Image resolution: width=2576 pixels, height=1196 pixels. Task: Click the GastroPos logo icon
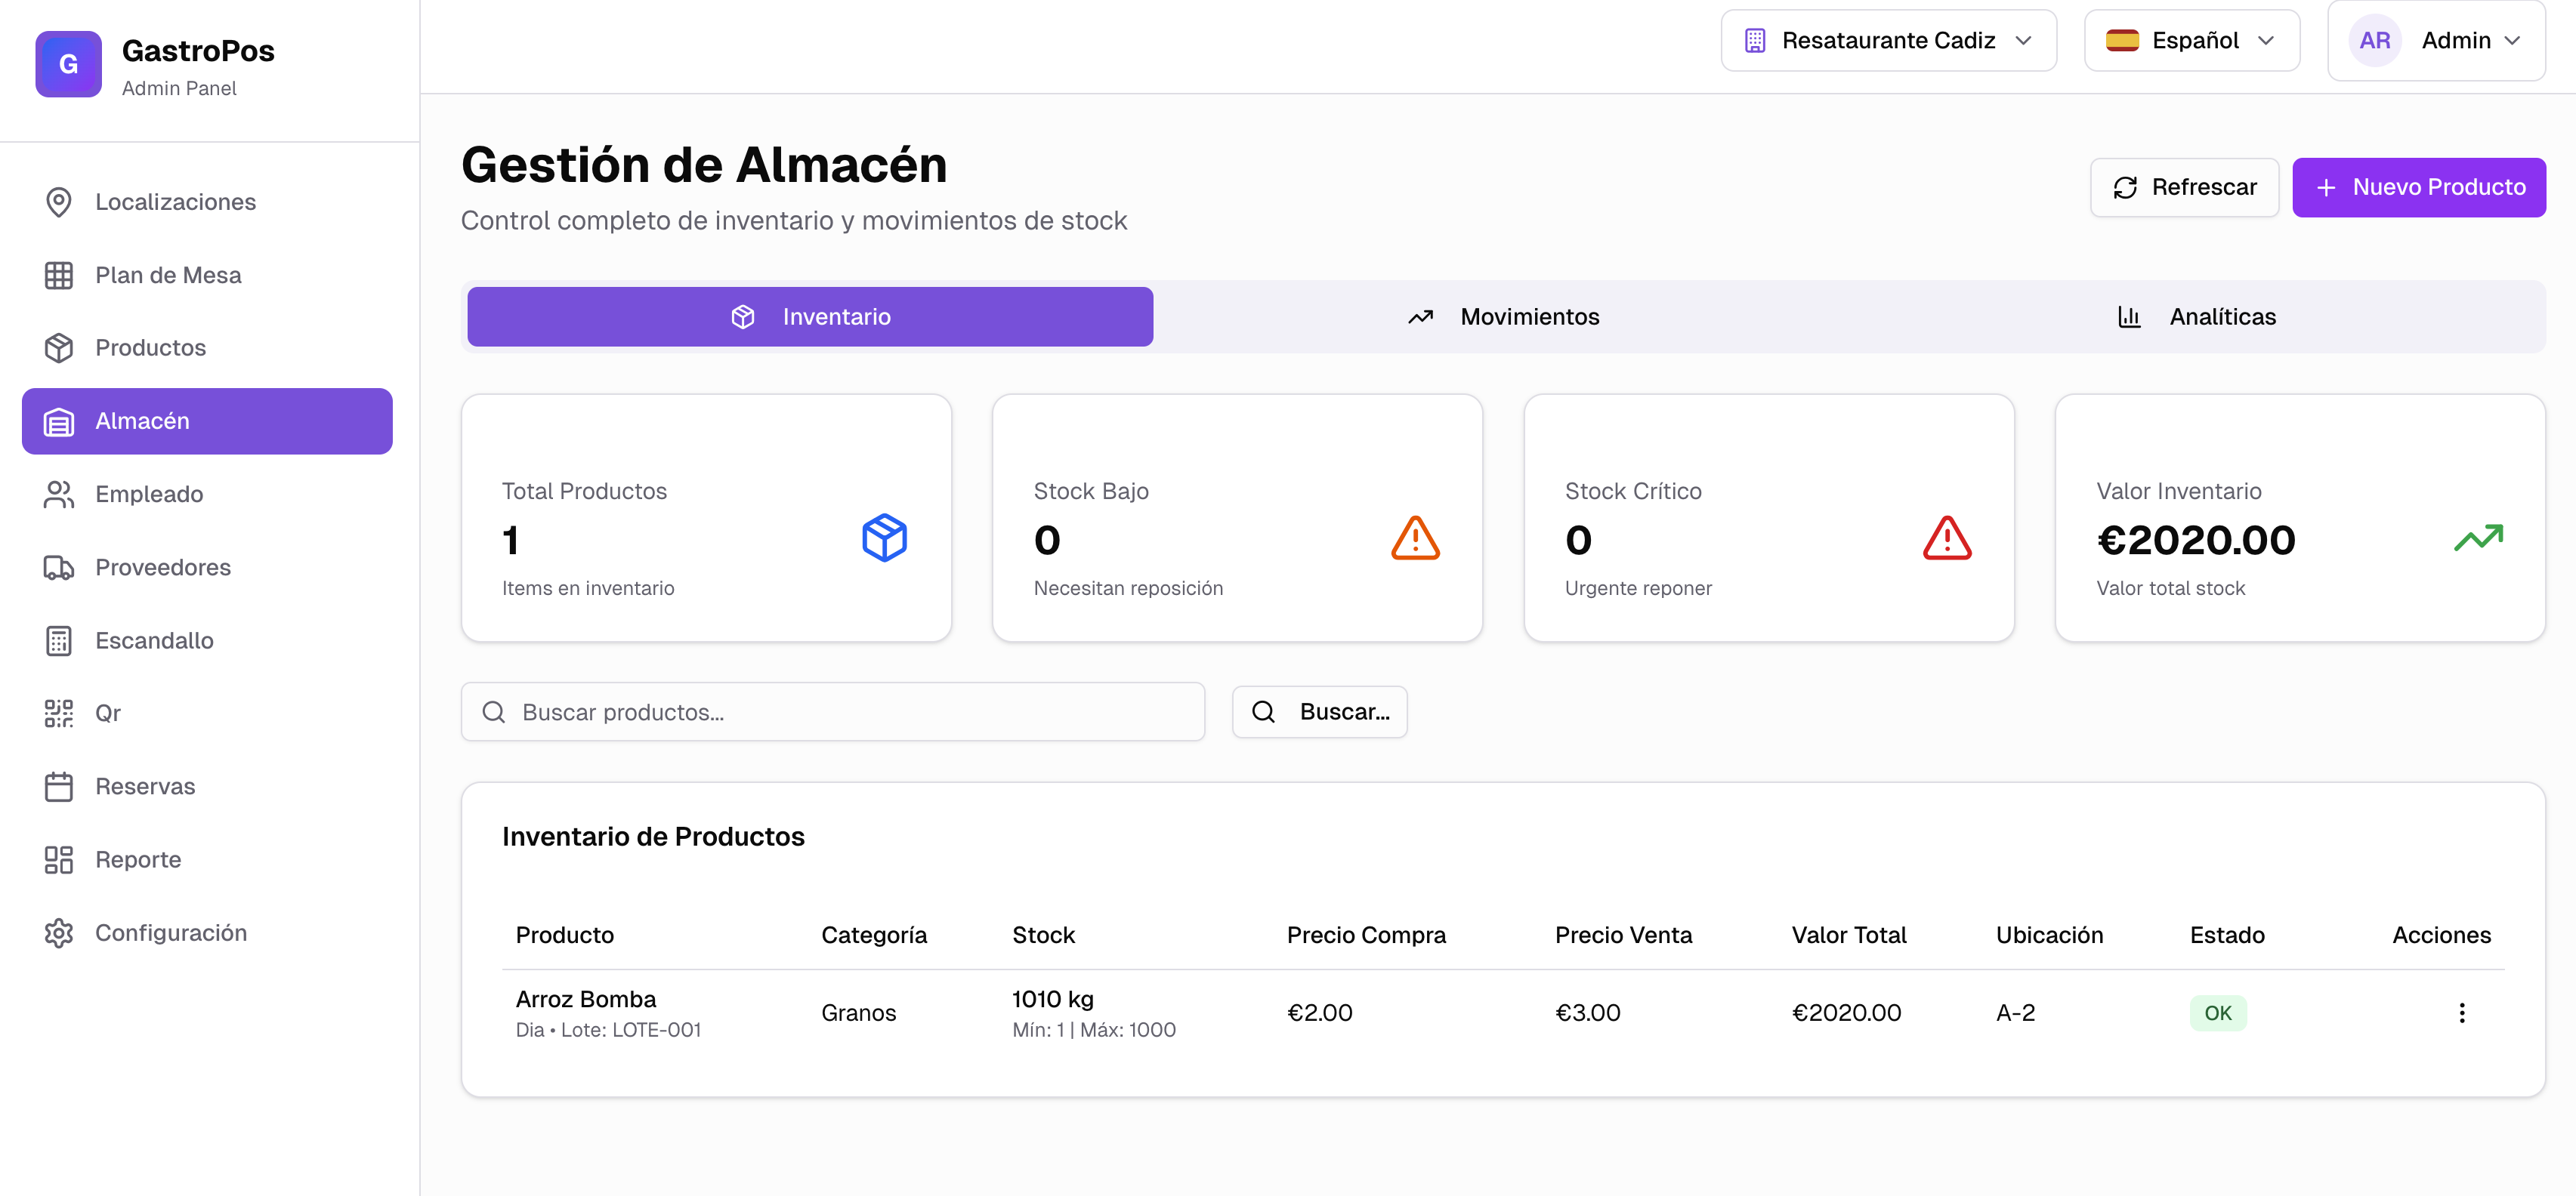68,64
